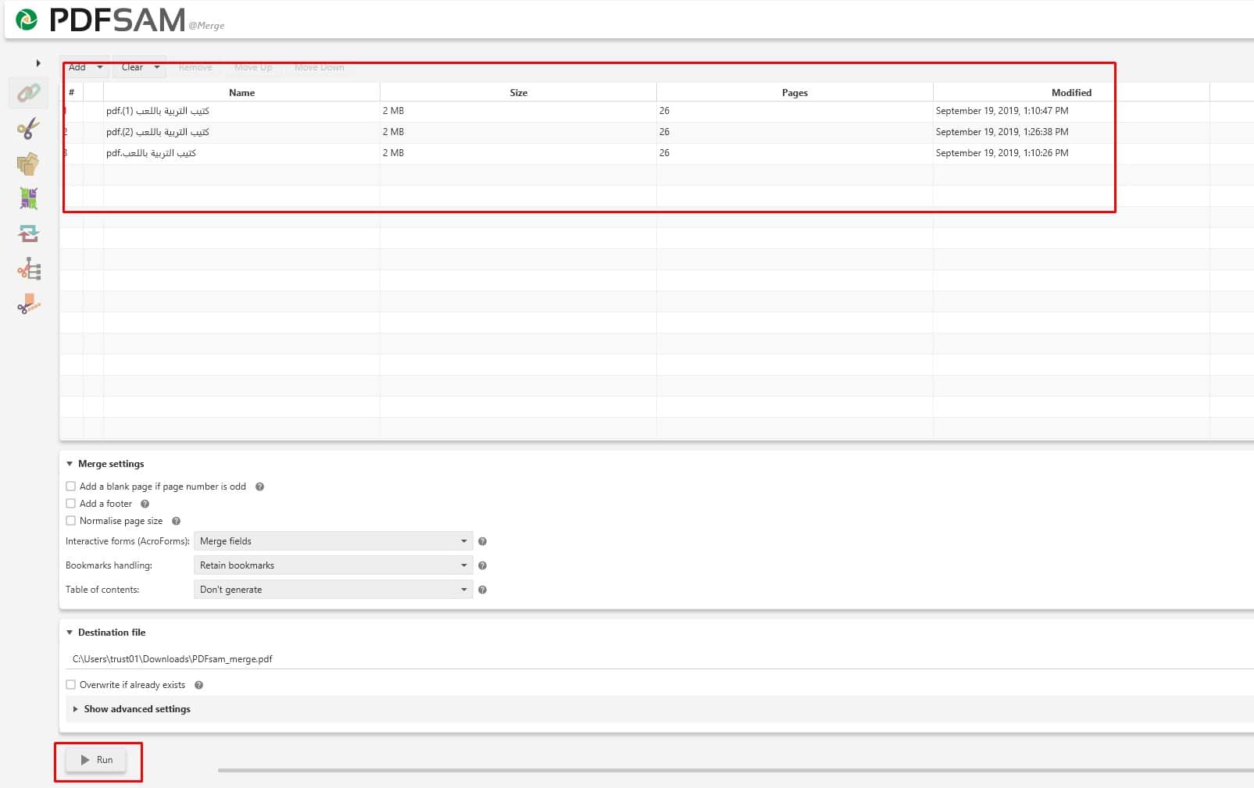The image size is (1254, 788).
Task: Open the stacked-pages tool in the sidebar
Action: click(28, 164)
